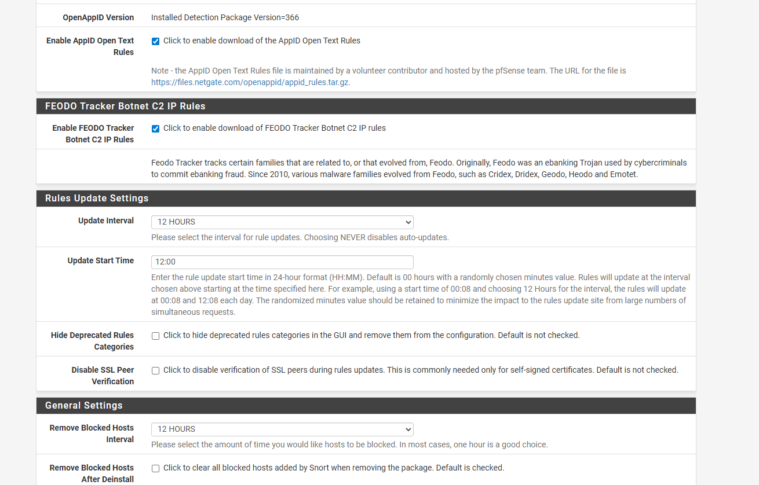Enable the Hide Deprecated Rules Categories checkbox

click(x=155, y=336)
